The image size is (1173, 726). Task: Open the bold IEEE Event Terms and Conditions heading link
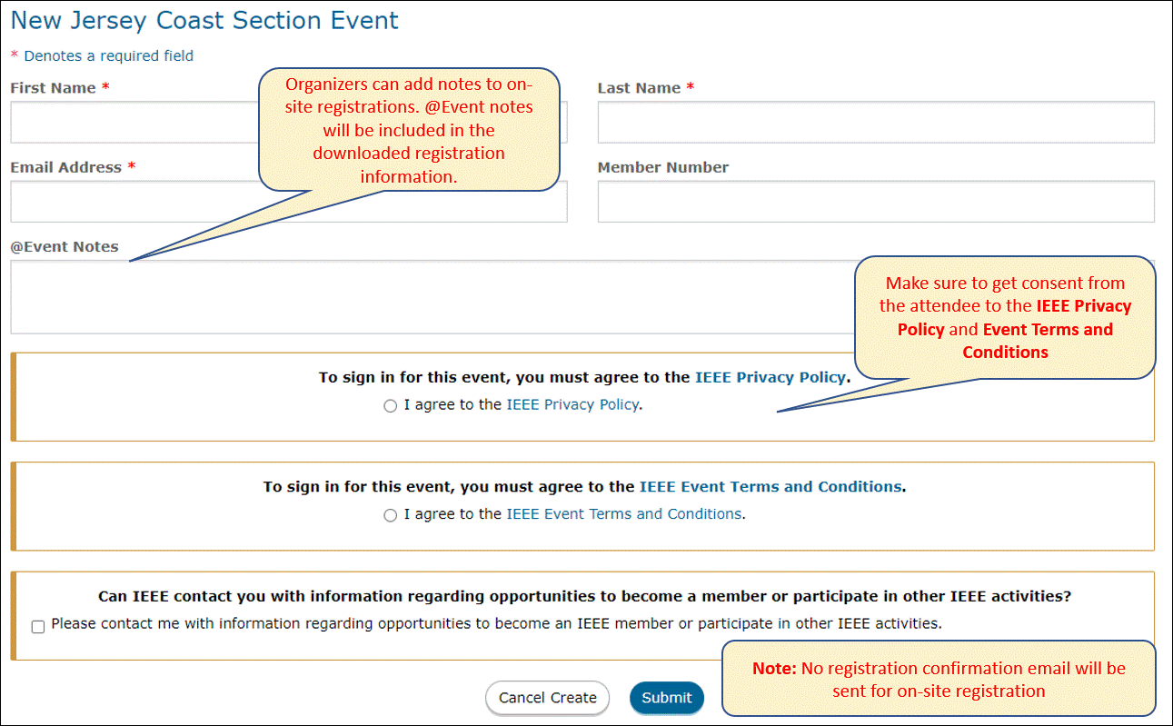click(x=770, y=486)
